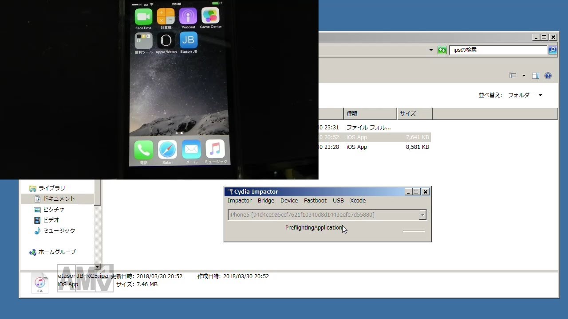Sort by the type column header
This screenshot has width=568, height=319.
pos(370,114)
